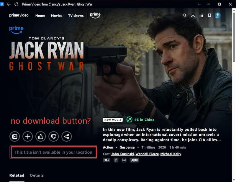The height and width of the screenshot is (182, 236).
Task: Open Michael Kelly cast link
Action: coord(171,154)
